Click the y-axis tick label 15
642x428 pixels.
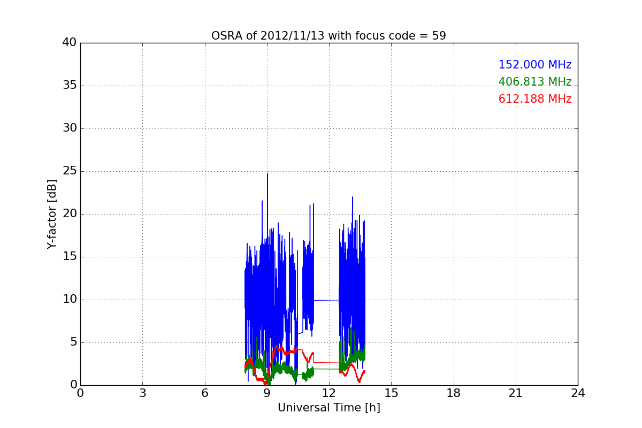tap(70, 257)
